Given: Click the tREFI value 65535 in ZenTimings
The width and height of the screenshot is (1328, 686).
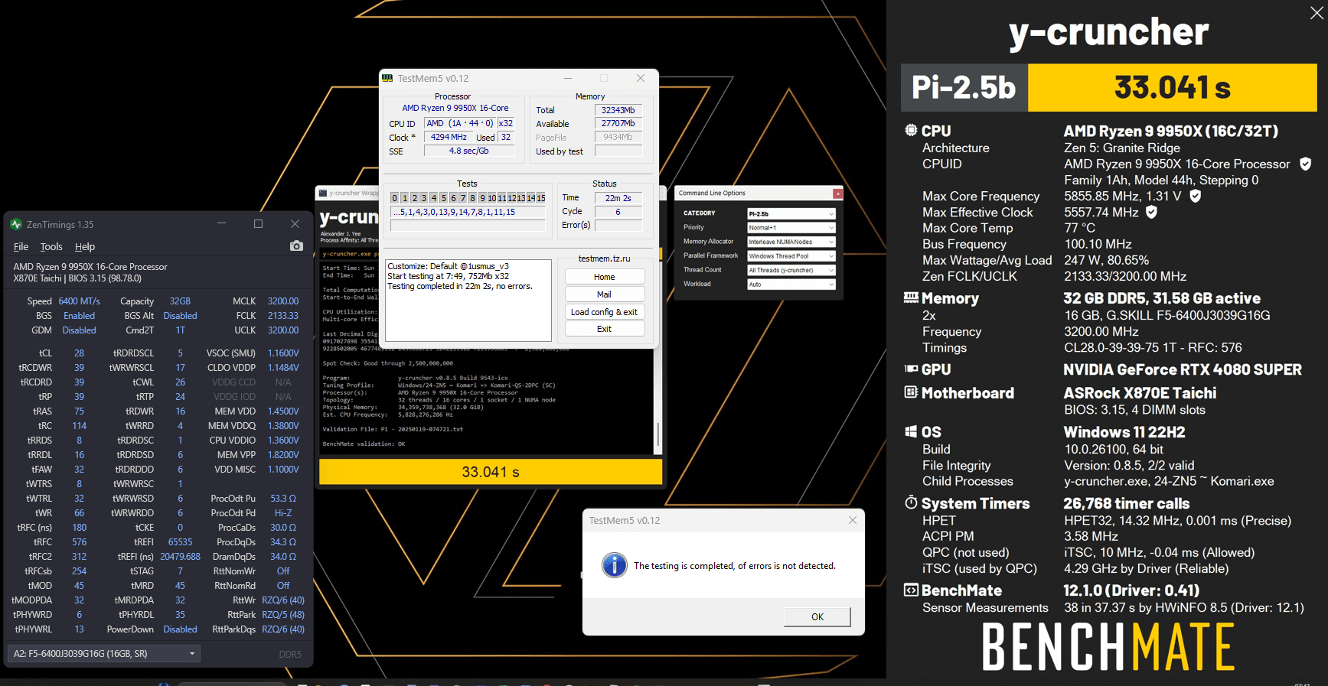Looking at the screenshot, I should (181, 541).
